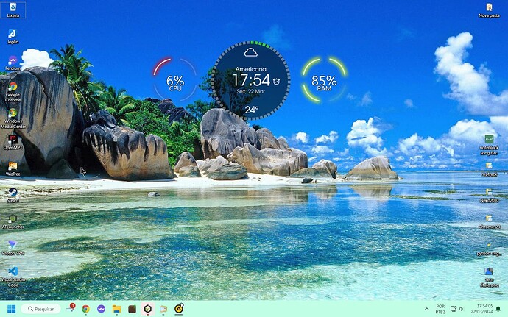The image size is (508, 317).
Task: Open the Google Chrome desktop shortcut
Action: pos(13,88)
